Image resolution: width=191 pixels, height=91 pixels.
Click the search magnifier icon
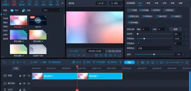(61, 10)
